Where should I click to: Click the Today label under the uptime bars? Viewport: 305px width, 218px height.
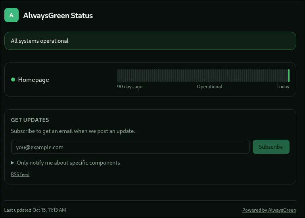coord(283,87)
